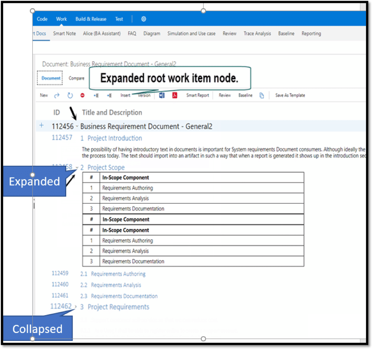Click the red stop/block toolbar icon
This screenshot has height=349, width=373.
click(83, 95)
